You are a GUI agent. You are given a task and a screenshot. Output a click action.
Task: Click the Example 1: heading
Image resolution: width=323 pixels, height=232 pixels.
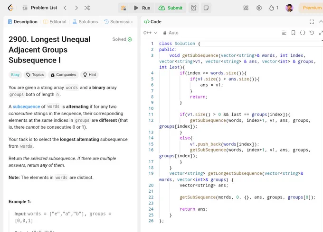[x=20, y=202]
